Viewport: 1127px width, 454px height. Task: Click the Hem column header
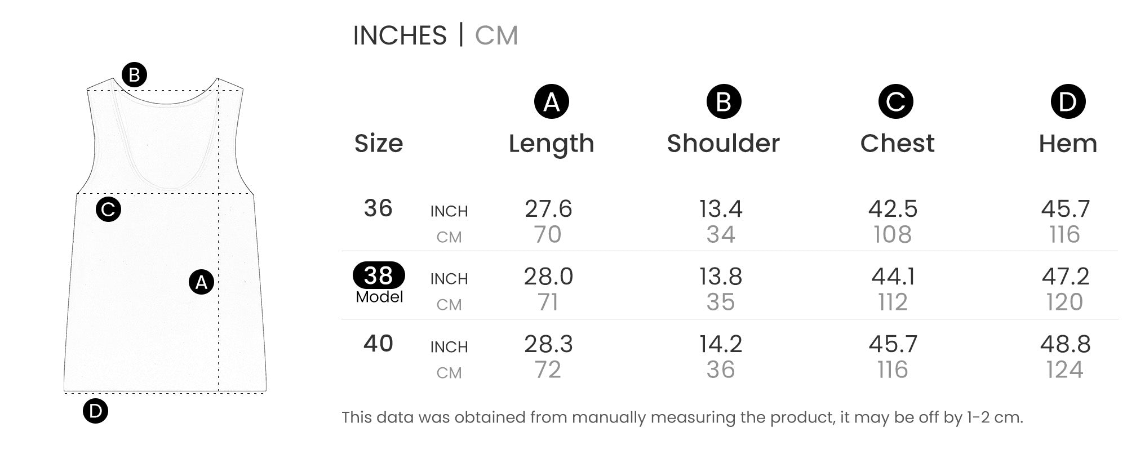(1068, 144)
